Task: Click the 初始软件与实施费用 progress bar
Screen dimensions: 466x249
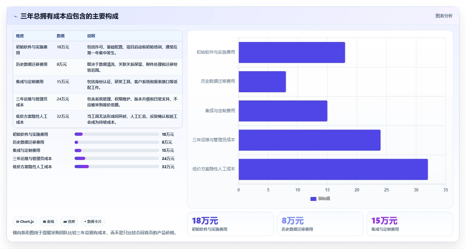Action: pos(117,134)
